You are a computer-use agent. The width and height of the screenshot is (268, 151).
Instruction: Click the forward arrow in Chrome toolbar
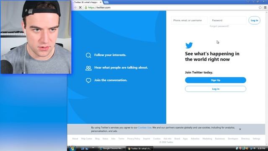tap(75, 8)
